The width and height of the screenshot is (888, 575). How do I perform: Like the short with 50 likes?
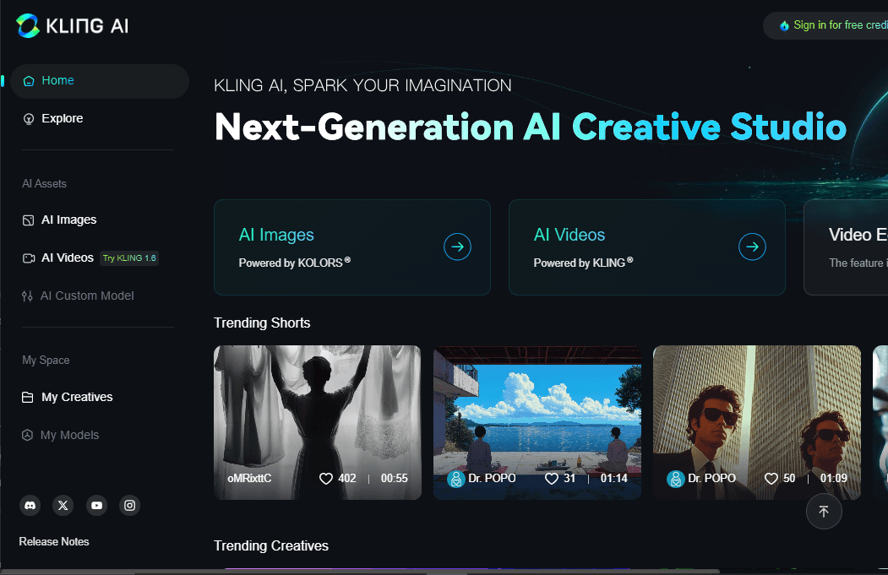tap(771, 479)
